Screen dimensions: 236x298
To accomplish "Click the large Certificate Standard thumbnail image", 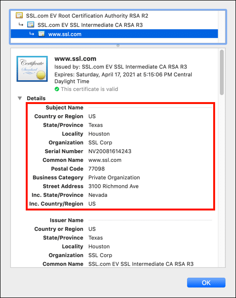I will tap(32, 69).
